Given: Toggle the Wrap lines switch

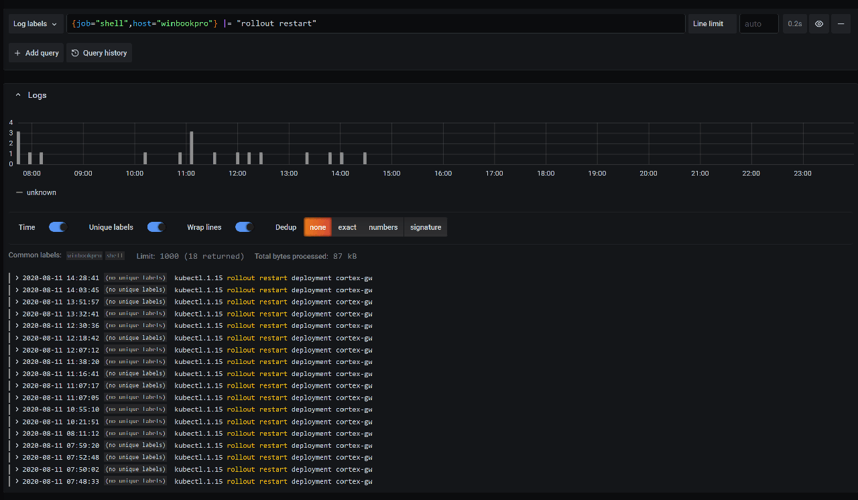Looking at the screenshot, I should (x=244, y=227).
